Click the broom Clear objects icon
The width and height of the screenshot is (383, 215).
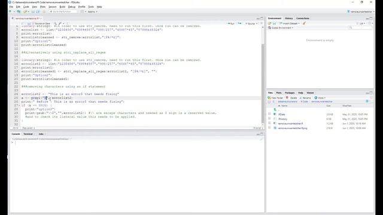[304, 23]
